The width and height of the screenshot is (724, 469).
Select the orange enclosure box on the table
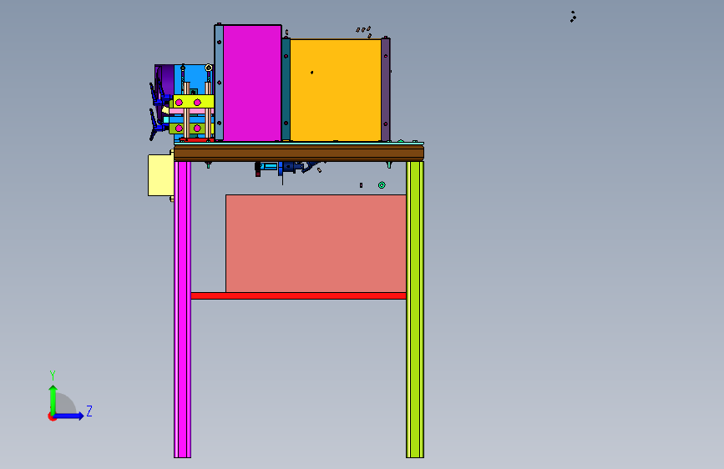336,90
